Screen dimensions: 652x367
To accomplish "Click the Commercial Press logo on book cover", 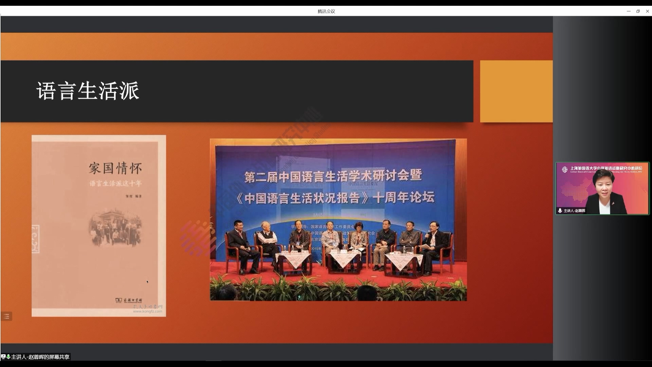I will click(x=129, y=300).
